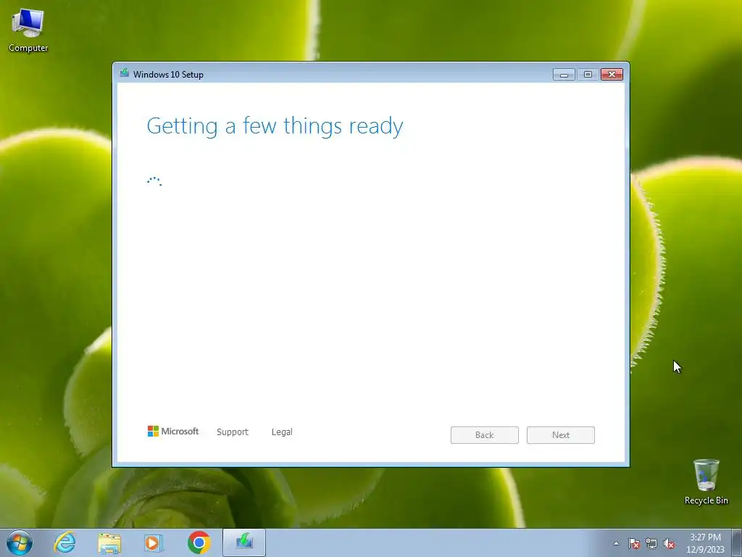Click the Show desktop strip
This screenshot has height=557, width=742.
click(737, 543)
